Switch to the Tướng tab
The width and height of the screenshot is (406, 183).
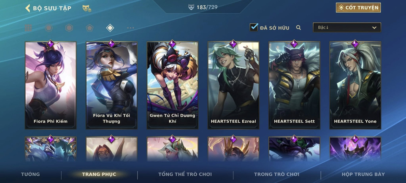[30, 174]
